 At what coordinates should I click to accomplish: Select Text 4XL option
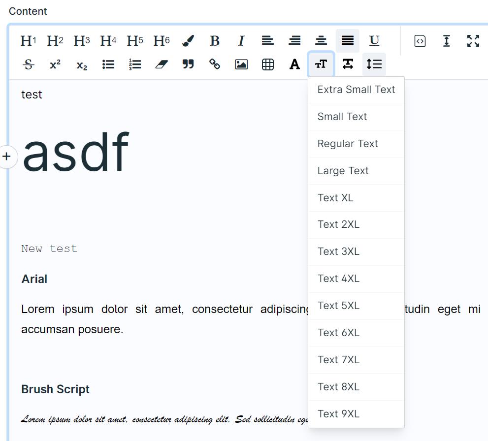356,279
